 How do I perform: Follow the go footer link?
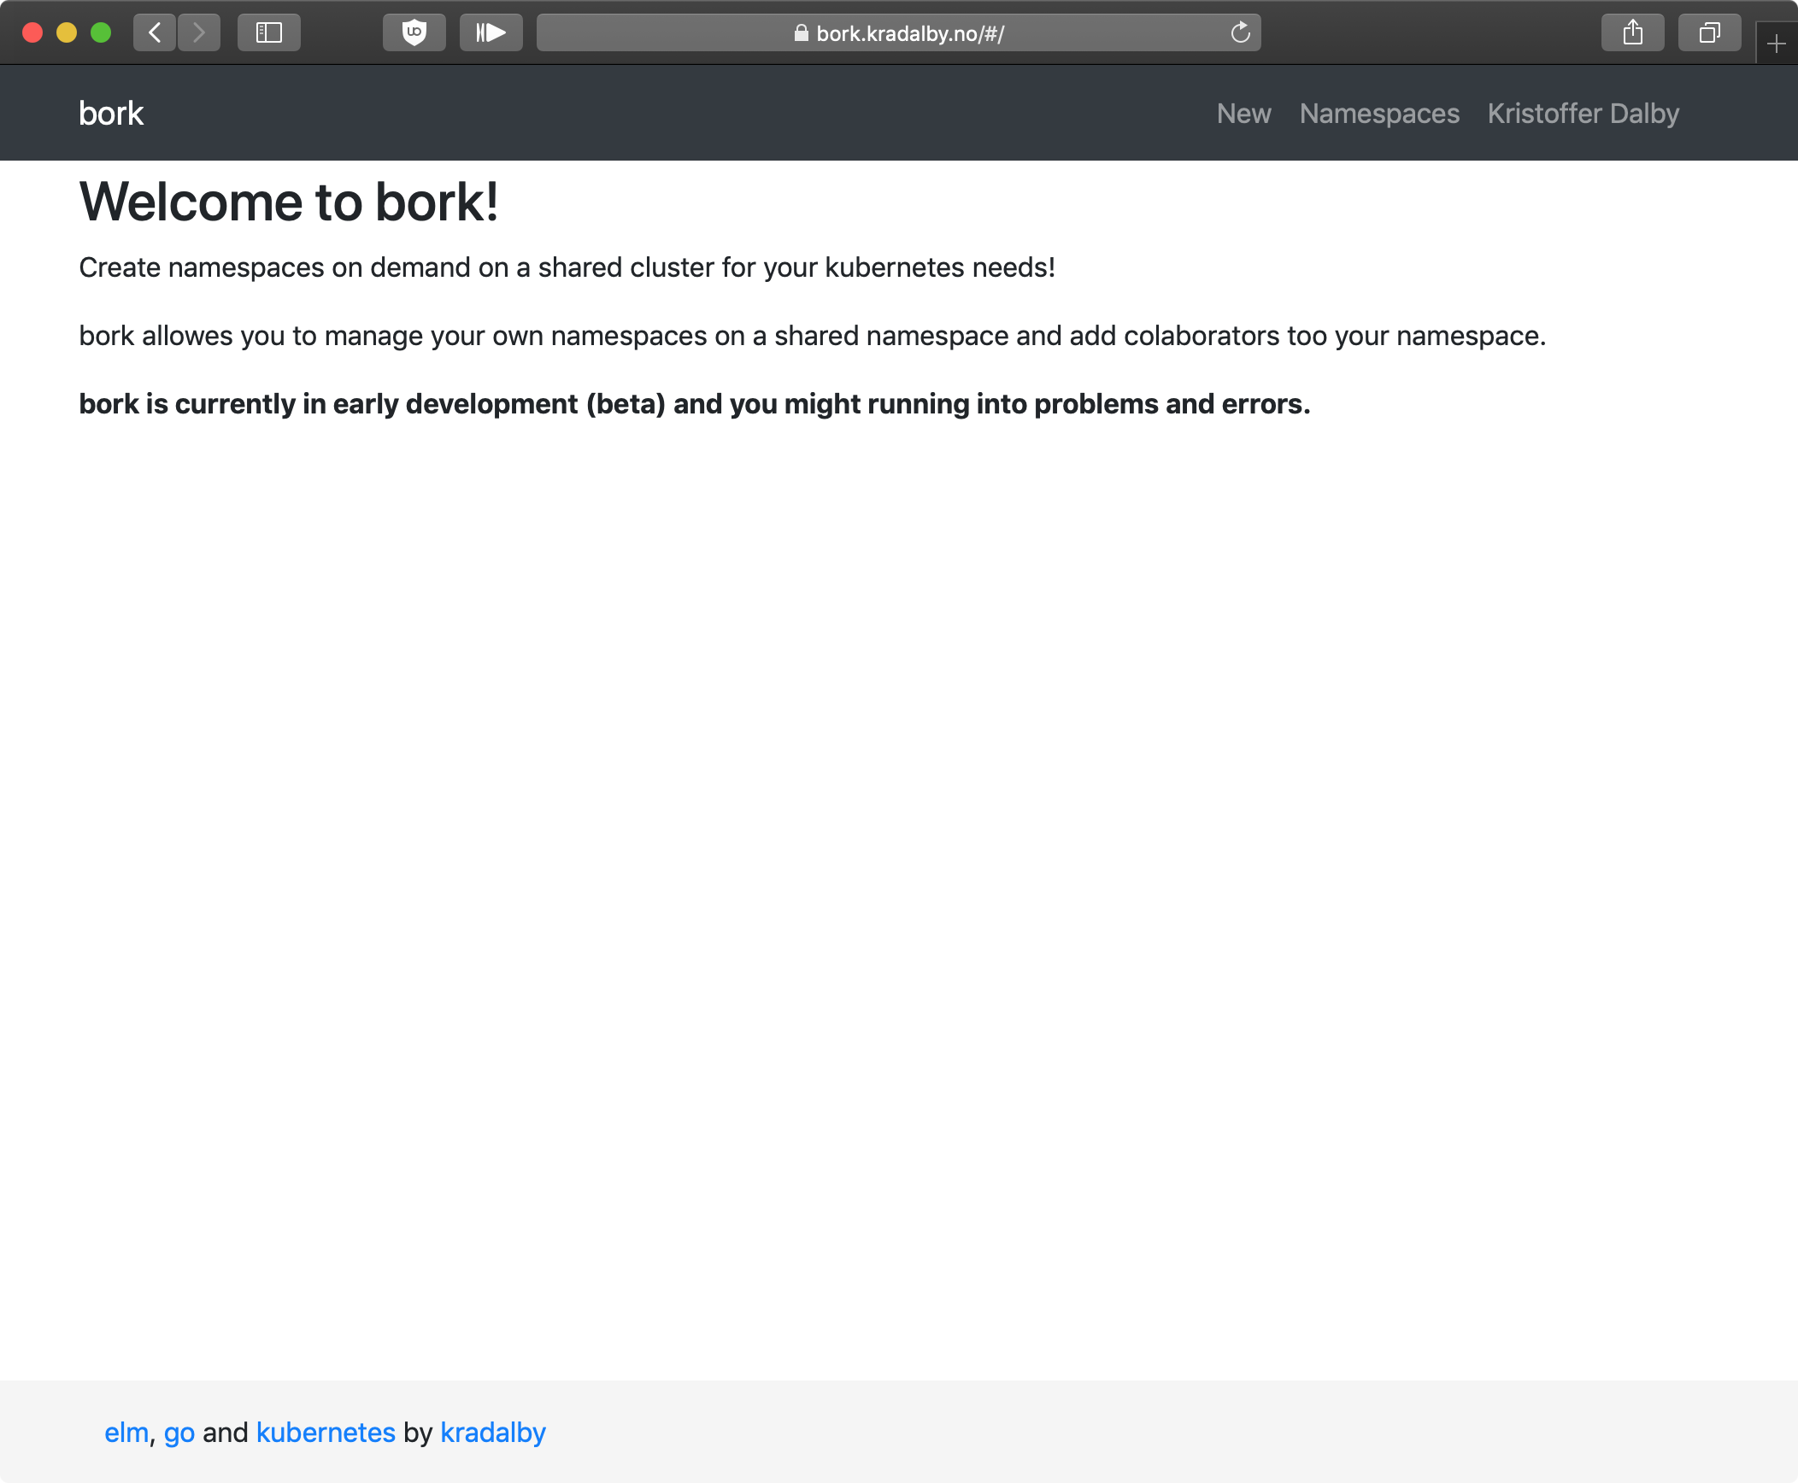(x=179, y=1433)
